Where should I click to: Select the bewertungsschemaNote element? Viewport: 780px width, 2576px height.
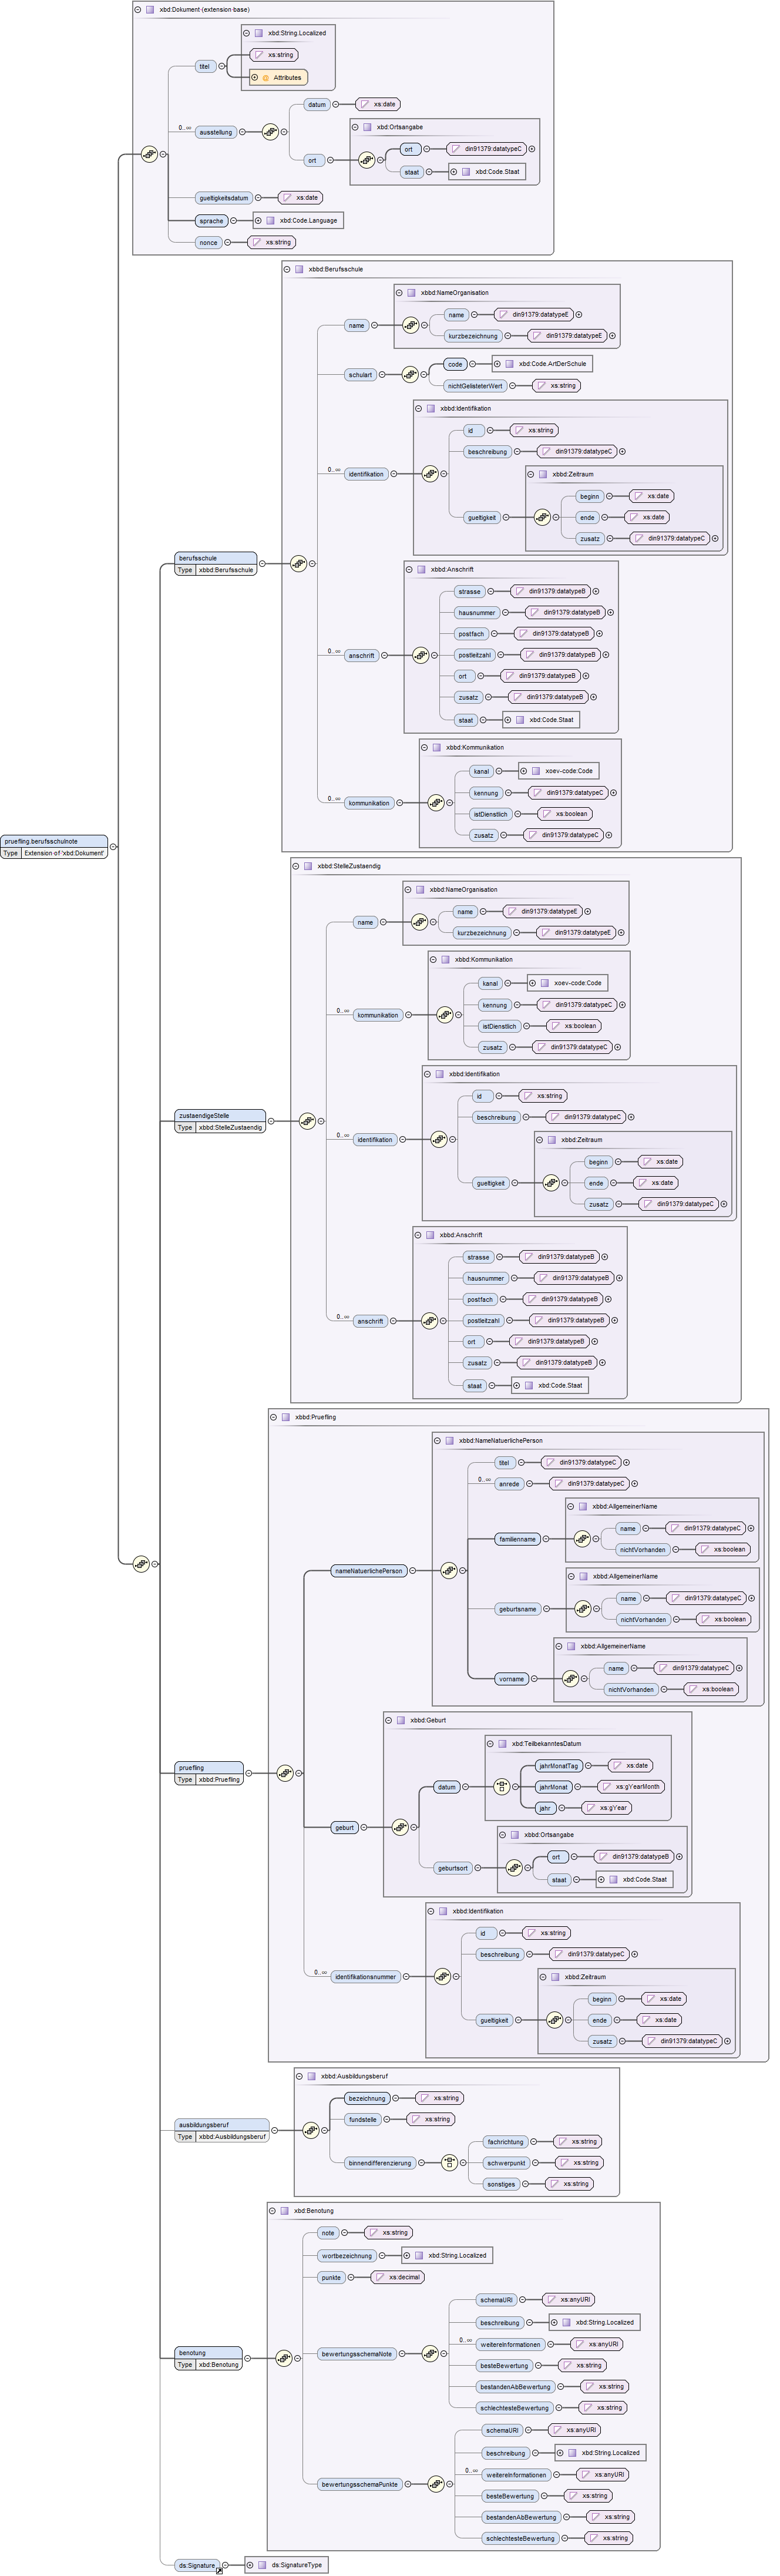[x=356, y=2354]
